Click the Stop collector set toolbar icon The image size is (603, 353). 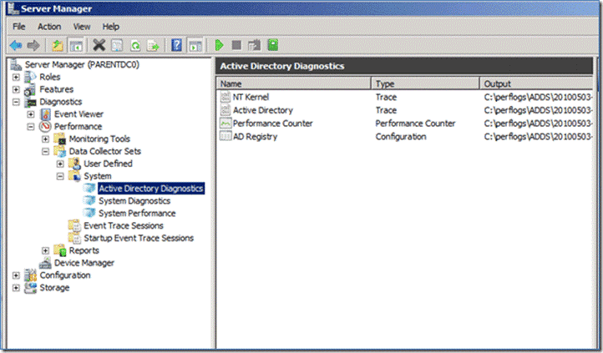(x=237, y=45)
